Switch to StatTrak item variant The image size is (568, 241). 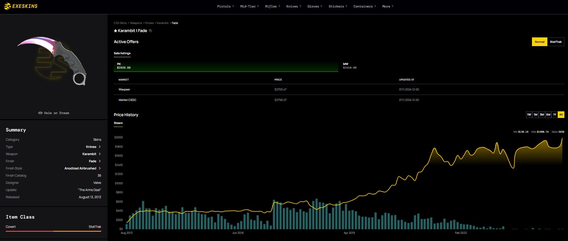(x=556, y=42)
